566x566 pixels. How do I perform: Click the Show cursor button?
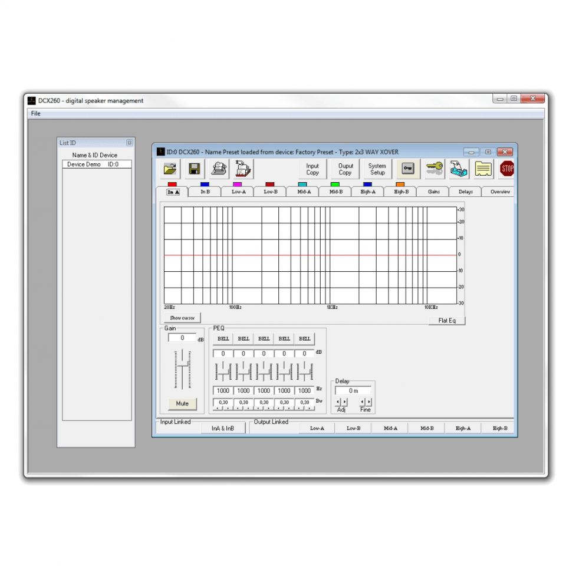pyautogui.click(x=182, y=318)
